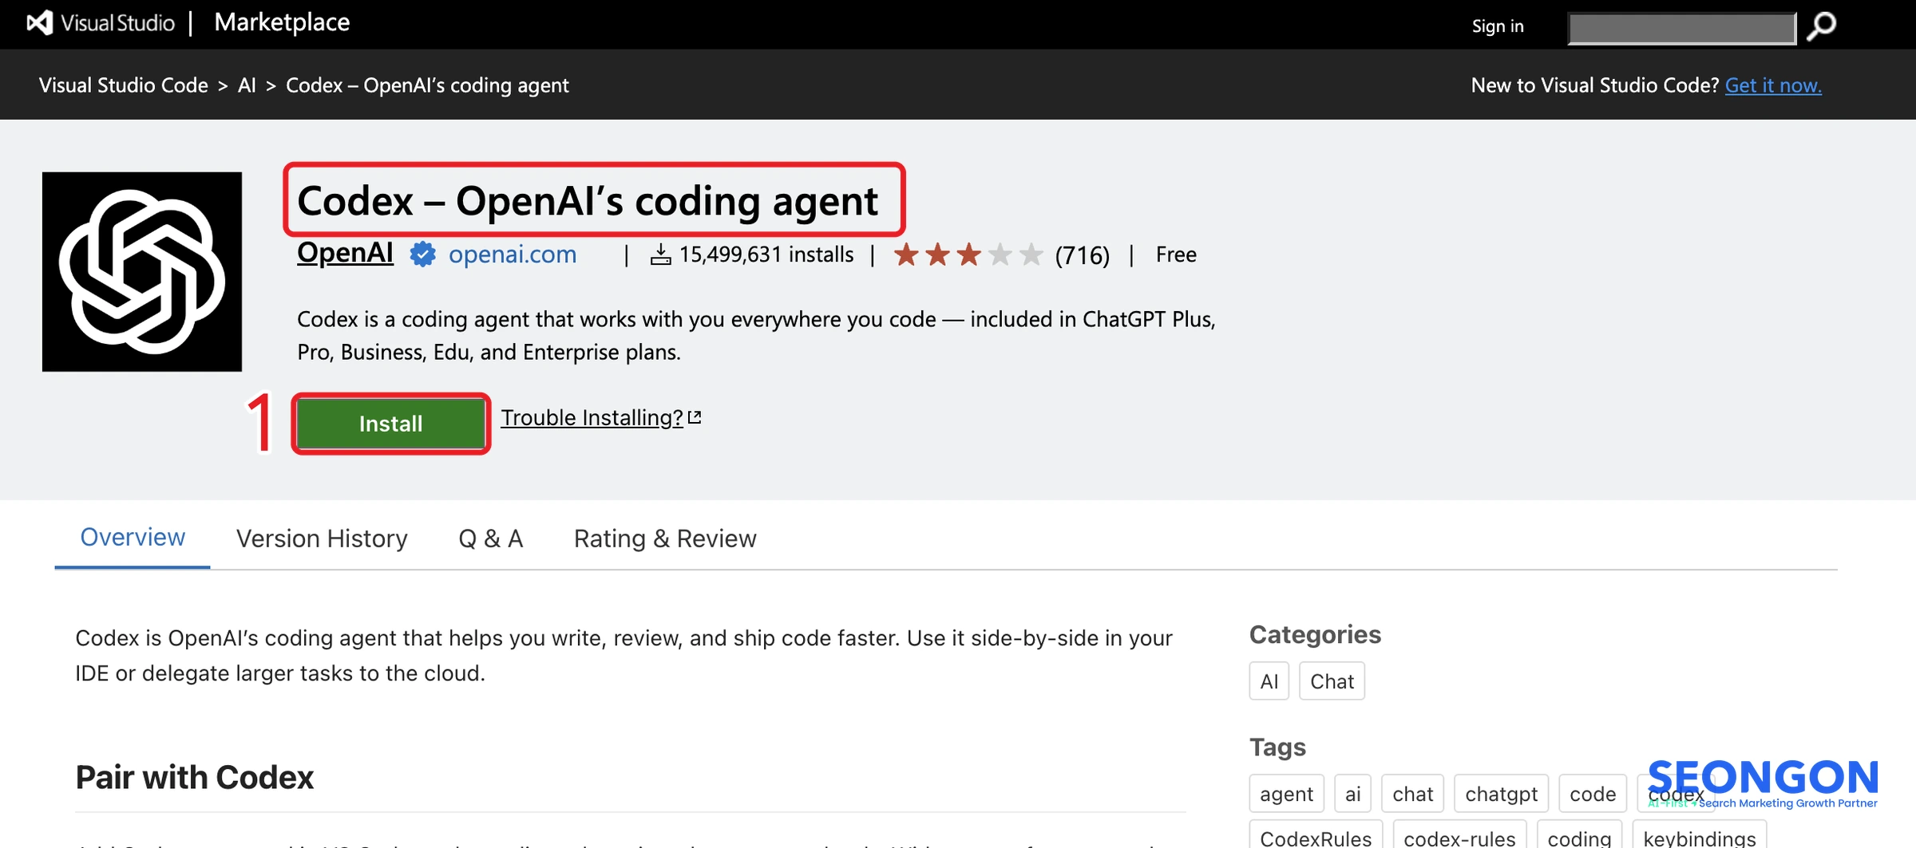Open the Q & A tab

pos(491,539)
